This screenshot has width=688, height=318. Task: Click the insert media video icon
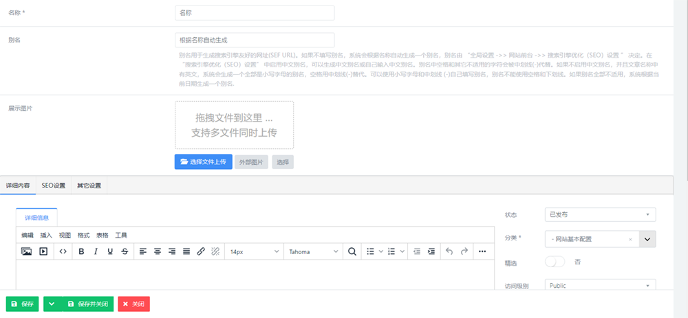[43, 251]
